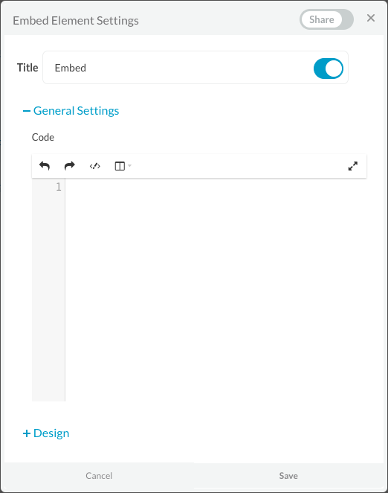Save the embed element settings
Image resolution: width=388 pixels, height=493 pixels.
pos(288,475)
